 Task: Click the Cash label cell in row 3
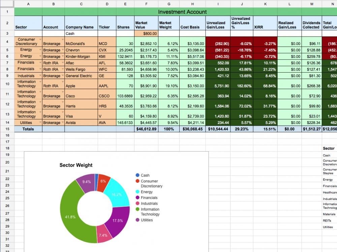81,33
